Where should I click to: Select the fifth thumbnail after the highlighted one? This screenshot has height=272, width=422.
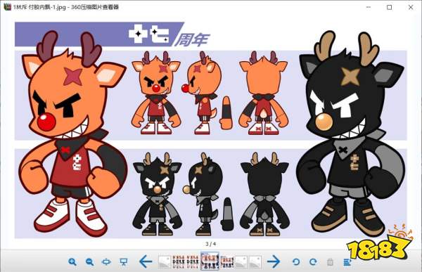click(227, 261)
